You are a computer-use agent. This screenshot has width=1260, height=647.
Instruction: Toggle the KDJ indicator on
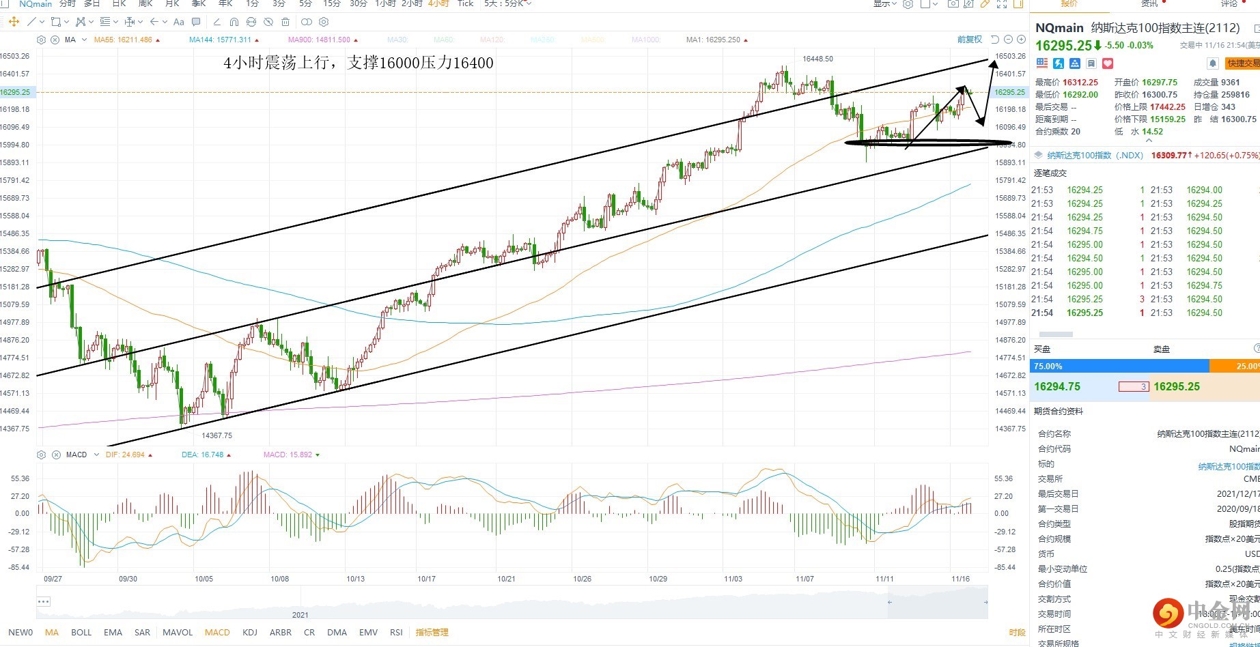250,632
